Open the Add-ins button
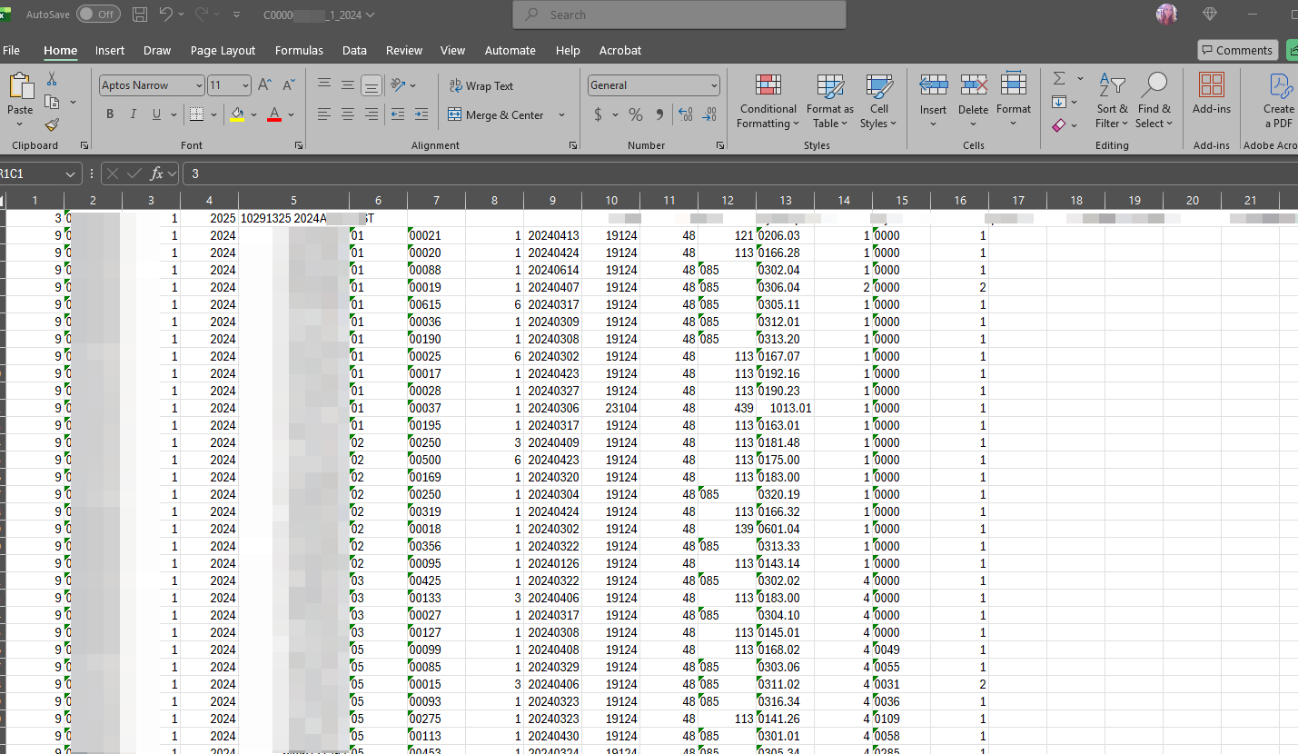1298x754 pixels. [1211, 94]
